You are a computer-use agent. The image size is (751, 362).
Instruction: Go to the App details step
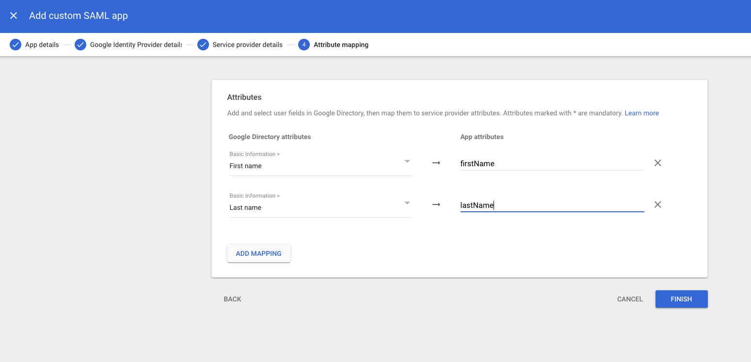42,45
